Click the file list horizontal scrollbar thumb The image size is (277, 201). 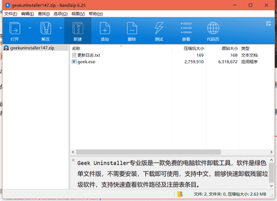pos(148,152)
